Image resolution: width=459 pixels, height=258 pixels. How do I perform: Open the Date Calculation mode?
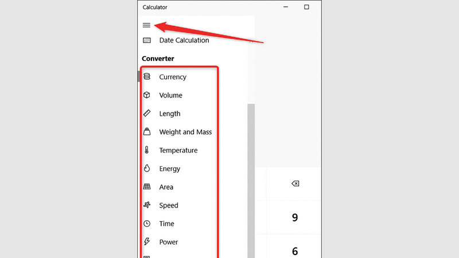point(184,40)
